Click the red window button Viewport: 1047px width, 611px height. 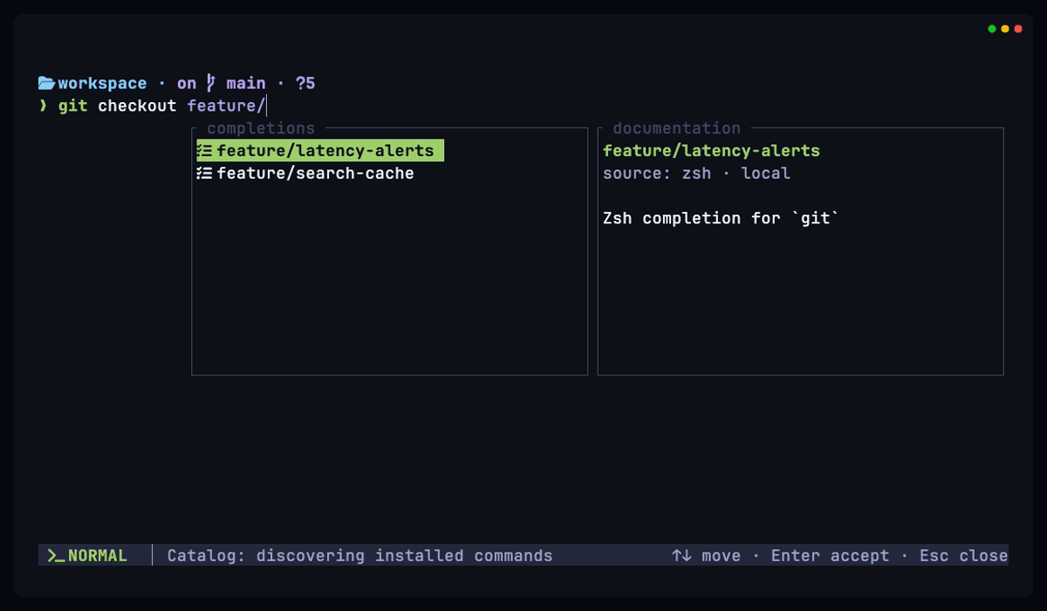coord(1018,29)
